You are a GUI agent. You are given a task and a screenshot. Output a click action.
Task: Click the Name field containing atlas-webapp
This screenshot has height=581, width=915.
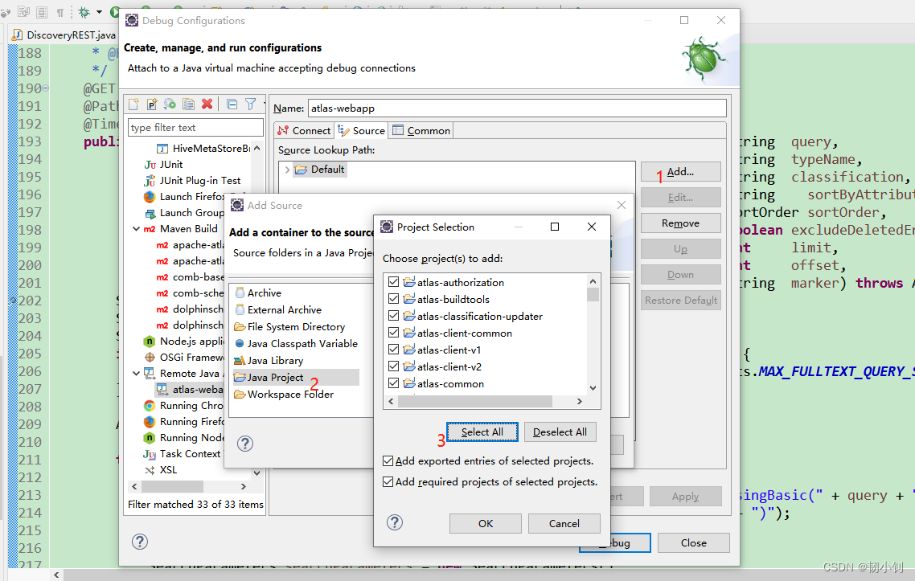click(x=517, y=108)
